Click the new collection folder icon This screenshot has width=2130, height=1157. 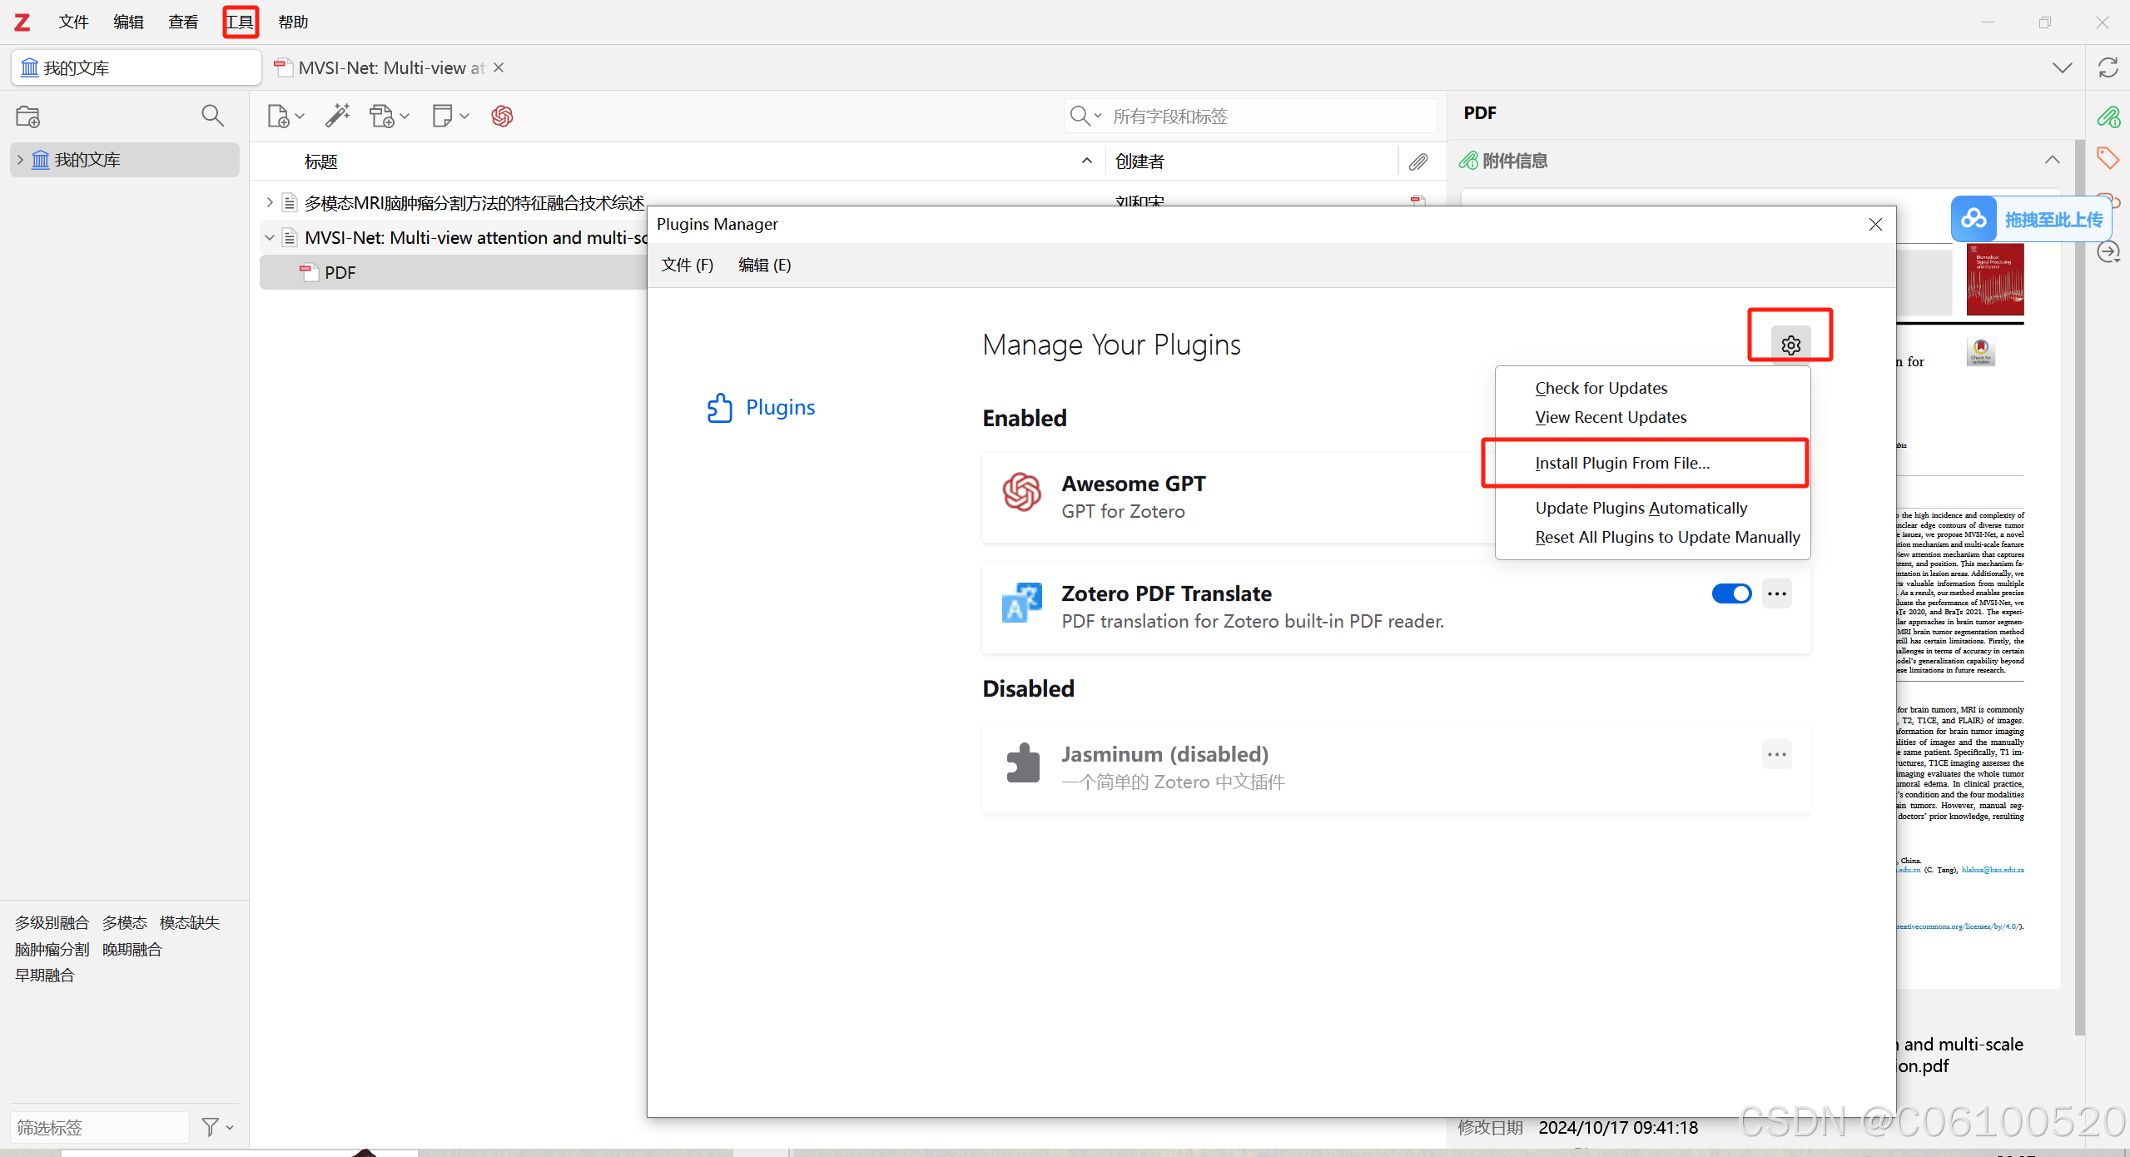[28, 117]
